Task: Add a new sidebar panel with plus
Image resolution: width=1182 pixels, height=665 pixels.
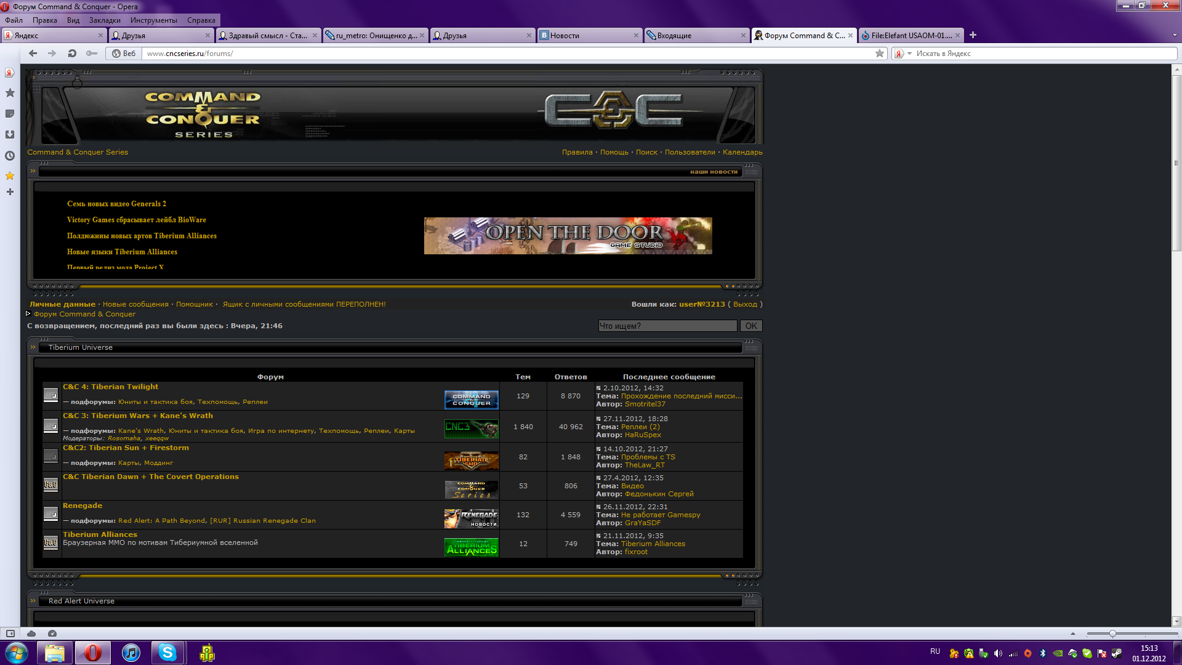Action: [10, 192]
